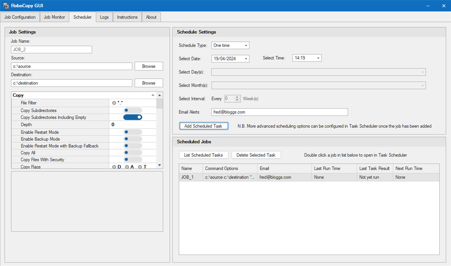The image size is (451, 266).
Task: Toggle Copy Files With Security on
Action: (x=133, y=160)
